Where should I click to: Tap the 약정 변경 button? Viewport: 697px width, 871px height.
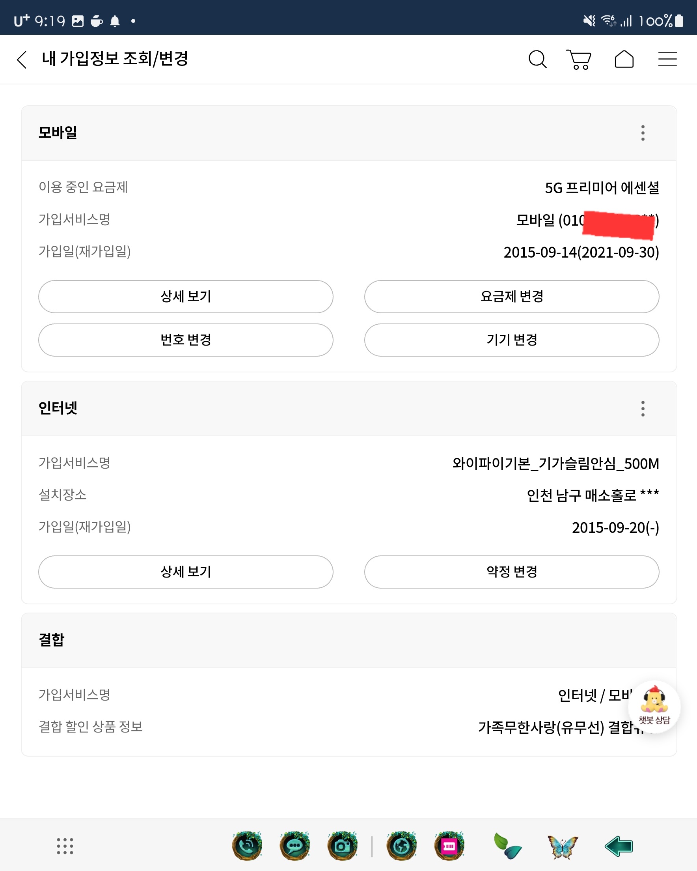pyautogui.click(x=512, y=572)
